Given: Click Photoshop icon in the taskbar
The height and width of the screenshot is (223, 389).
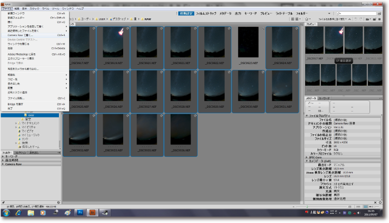Looking at the screenshot, I should tap(79, 213).
